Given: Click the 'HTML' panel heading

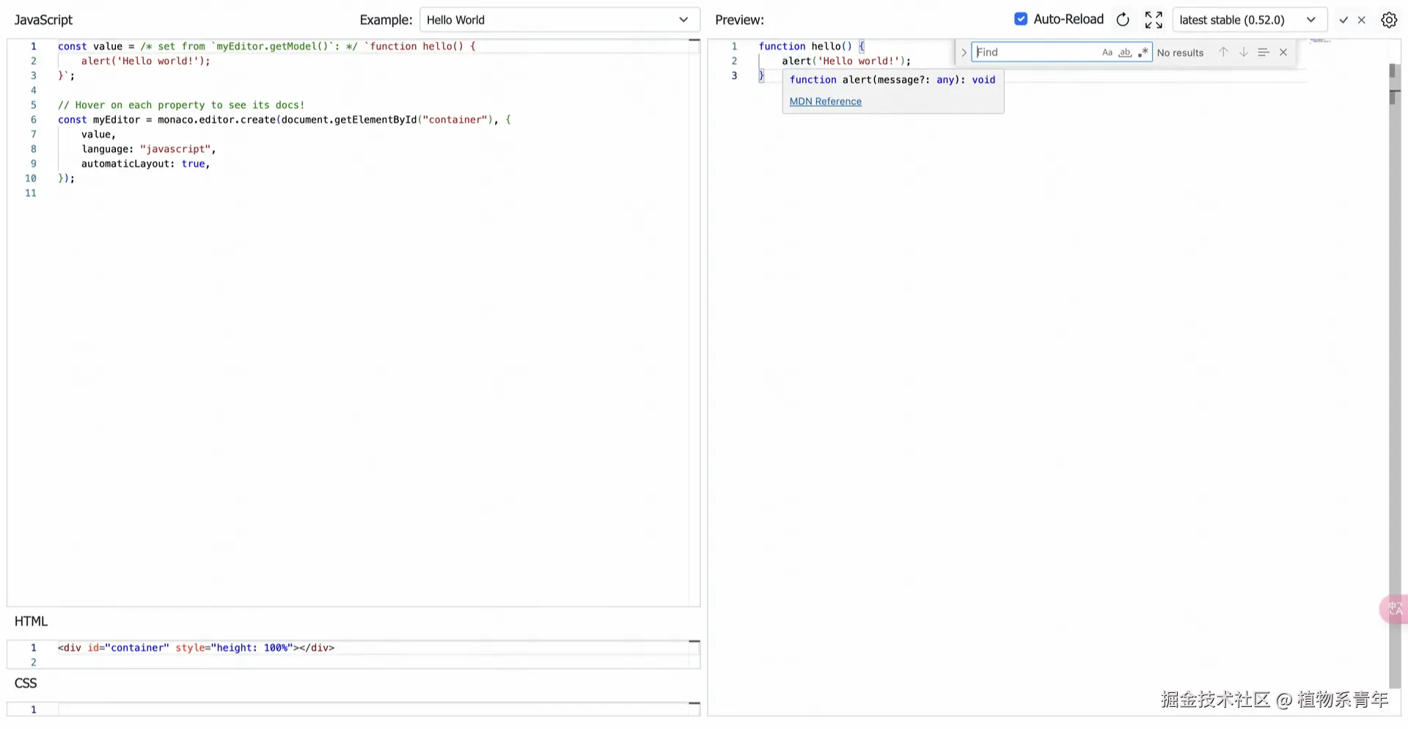Looking at the screenshot, I should coord(31,621).
